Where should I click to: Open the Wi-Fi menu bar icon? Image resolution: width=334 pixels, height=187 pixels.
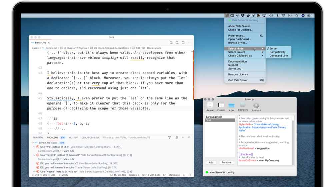pyautogui.click(x=283, y=16)
